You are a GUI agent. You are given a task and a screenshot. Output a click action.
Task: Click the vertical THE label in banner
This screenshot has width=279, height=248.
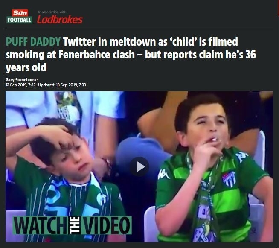(x=75, y=225)
